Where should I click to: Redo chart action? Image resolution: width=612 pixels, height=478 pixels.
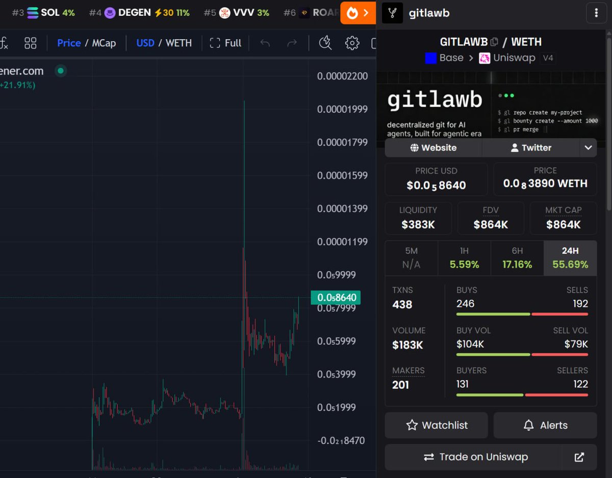[292, 43]
